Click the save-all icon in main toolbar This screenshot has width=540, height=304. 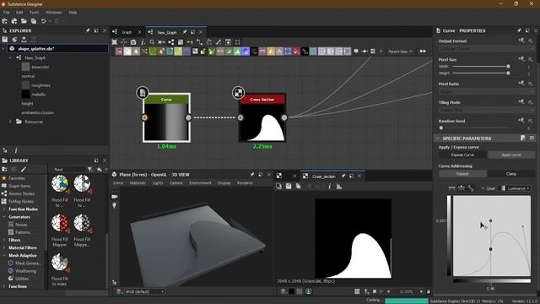pos(34,21)
